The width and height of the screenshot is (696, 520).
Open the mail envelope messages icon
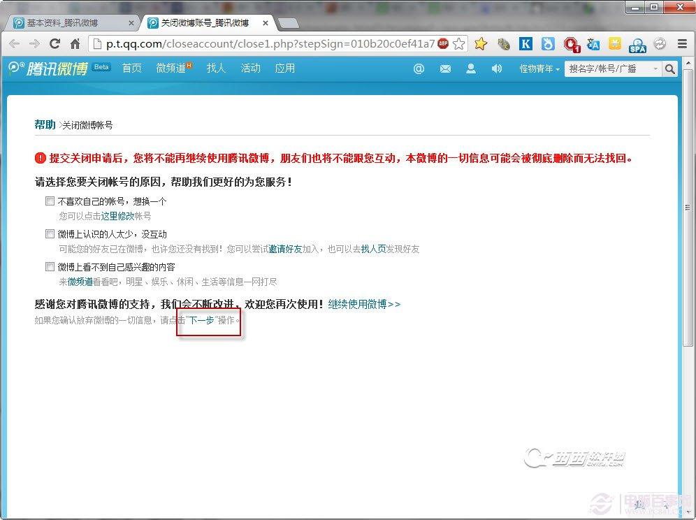click(445, 68)
